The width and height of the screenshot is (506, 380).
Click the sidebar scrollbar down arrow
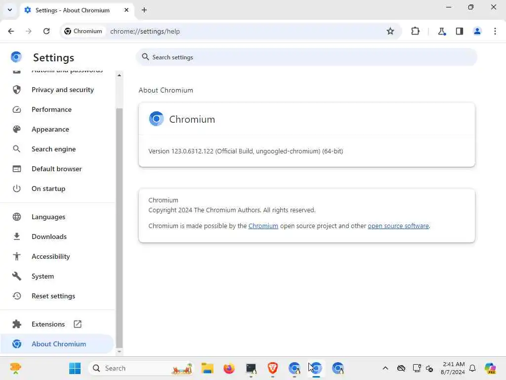[119, 352]
